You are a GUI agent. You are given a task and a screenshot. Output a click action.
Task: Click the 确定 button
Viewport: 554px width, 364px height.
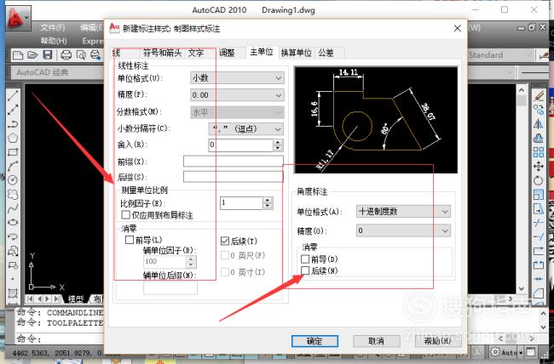pos(315,341)
